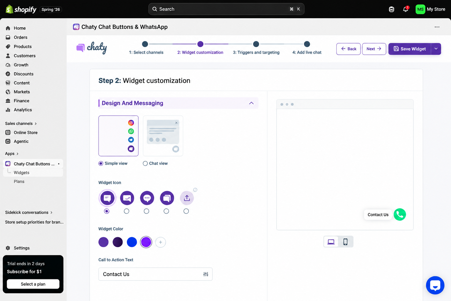Click the Shopify logo
The height and width of the screenshot is (301, 451).
(21, 9)
